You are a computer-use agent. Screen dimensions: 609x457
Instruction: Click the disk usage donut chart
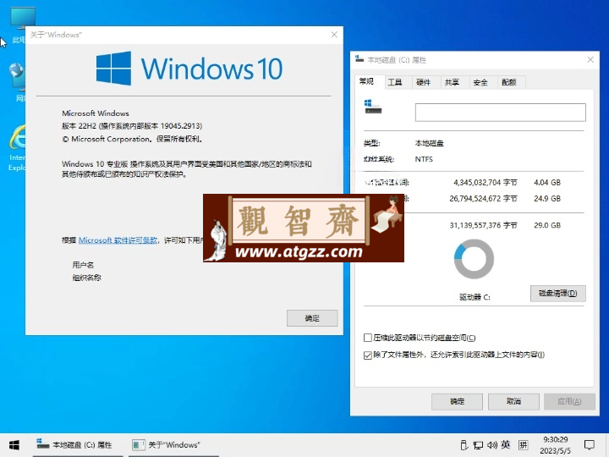pos(474,259)
